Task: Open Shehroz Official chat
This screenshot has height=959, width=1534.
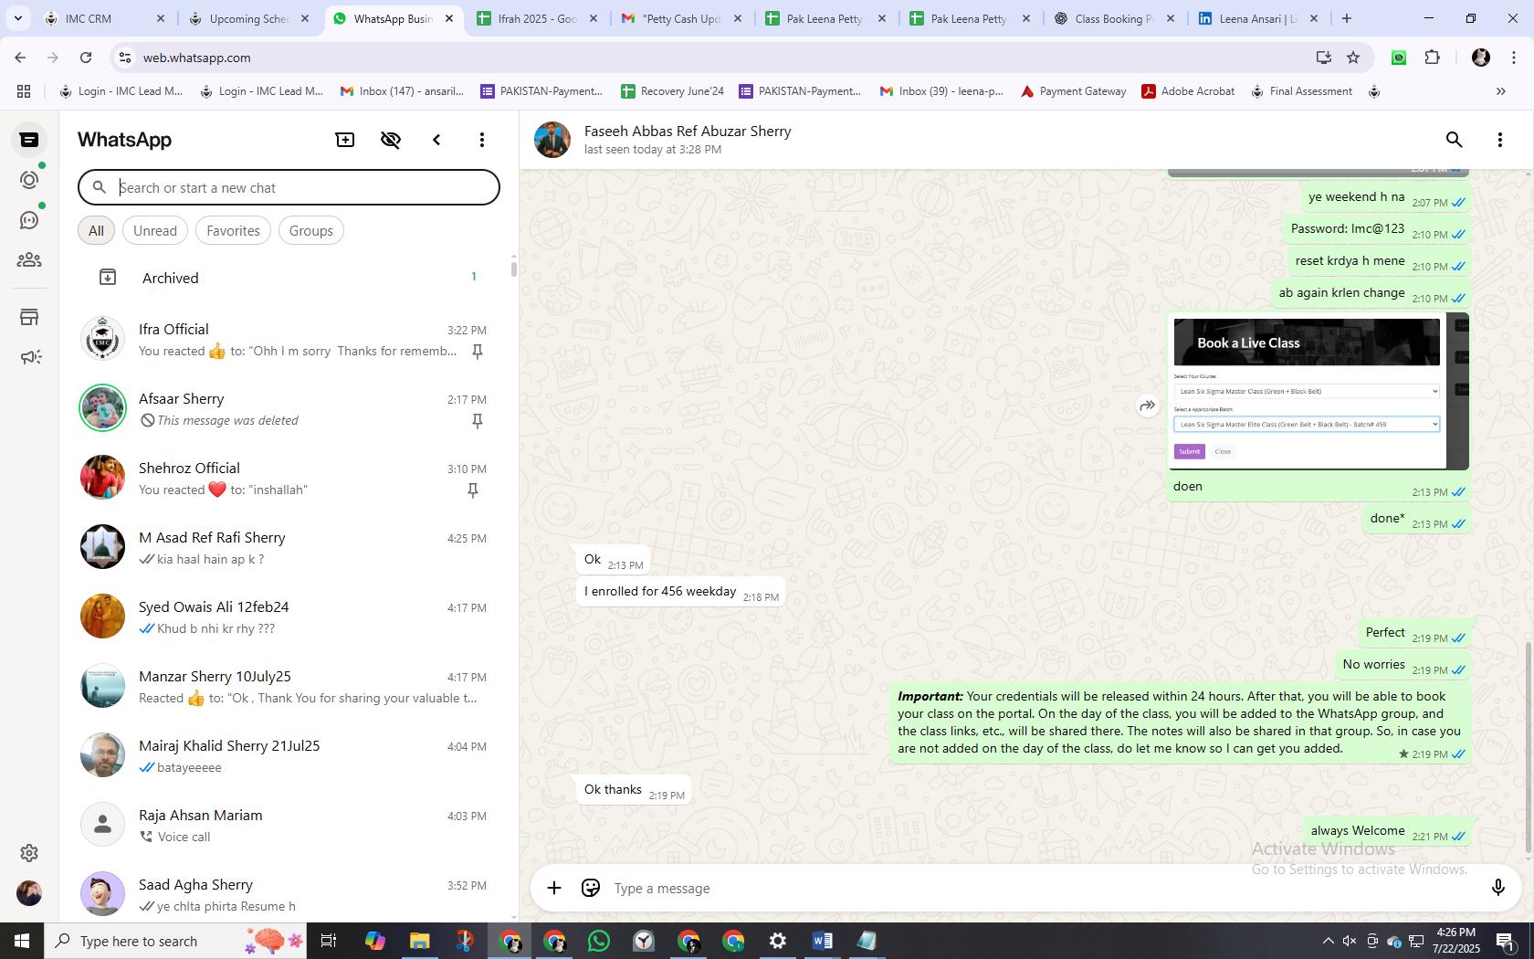Action: (289, 479)
